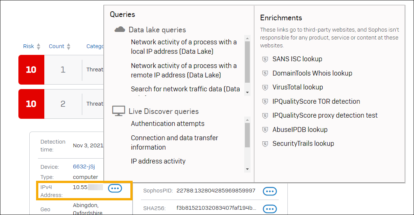Click the shield icon beside SANS ISC lookup
Image resolution: width=414 pixels, height=215 pixels.
coord(265,59)
